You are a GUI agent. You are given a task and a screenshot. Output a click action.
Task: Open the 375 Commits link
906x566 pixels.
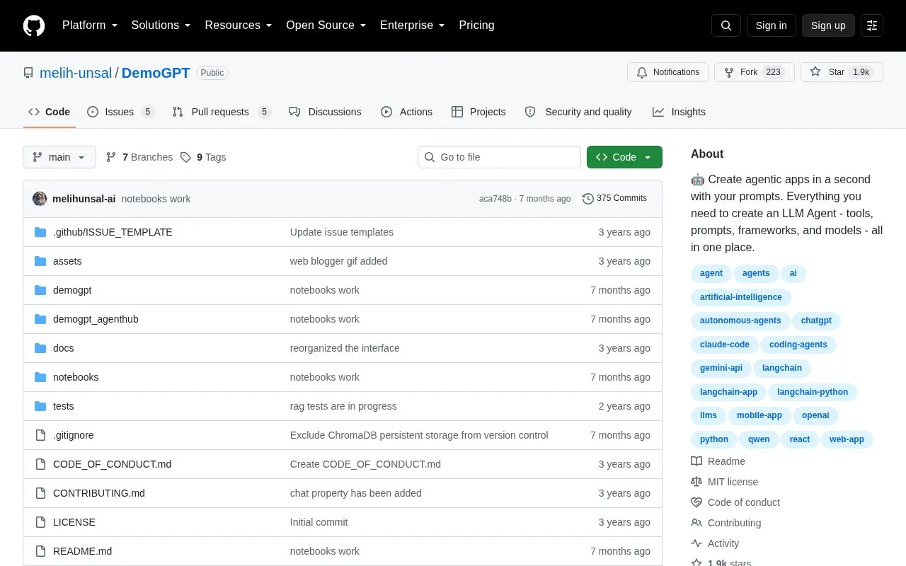614,199
